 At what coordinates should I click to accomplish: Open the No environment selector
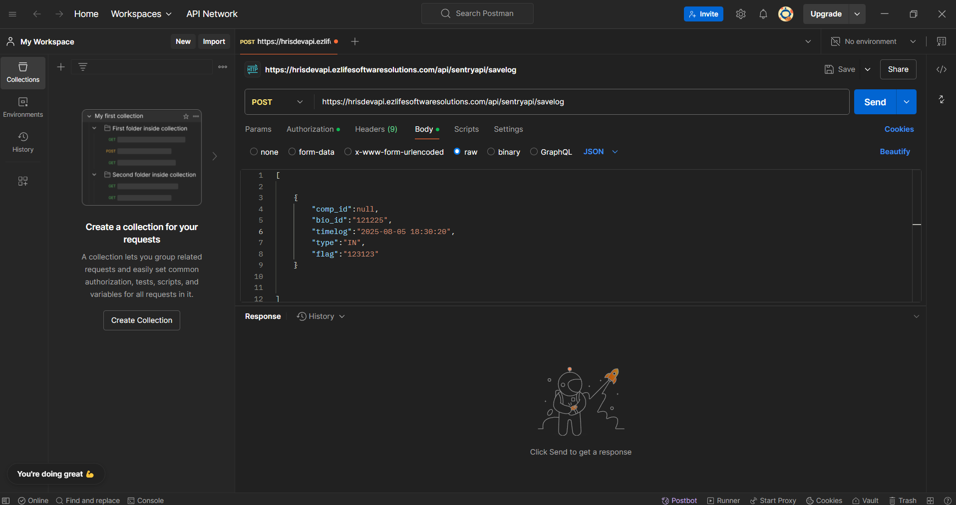[x=873, y=41]
